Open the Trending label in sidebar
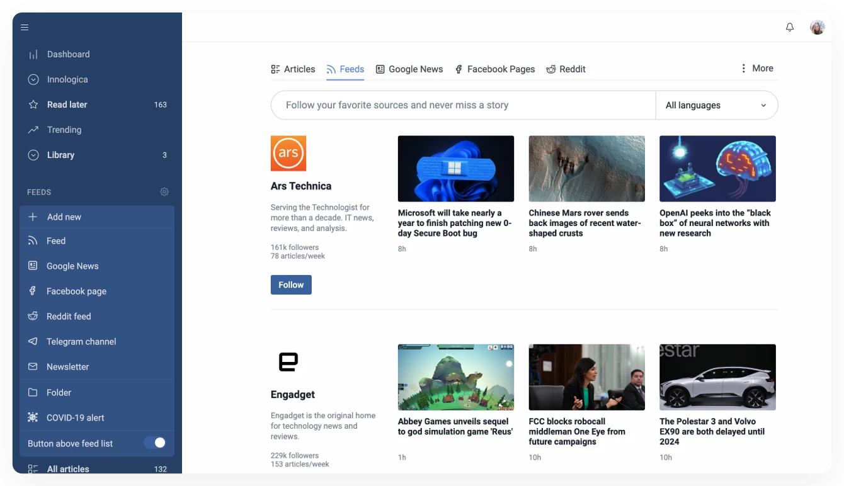The image size is (844, 486). click(64, 130)
